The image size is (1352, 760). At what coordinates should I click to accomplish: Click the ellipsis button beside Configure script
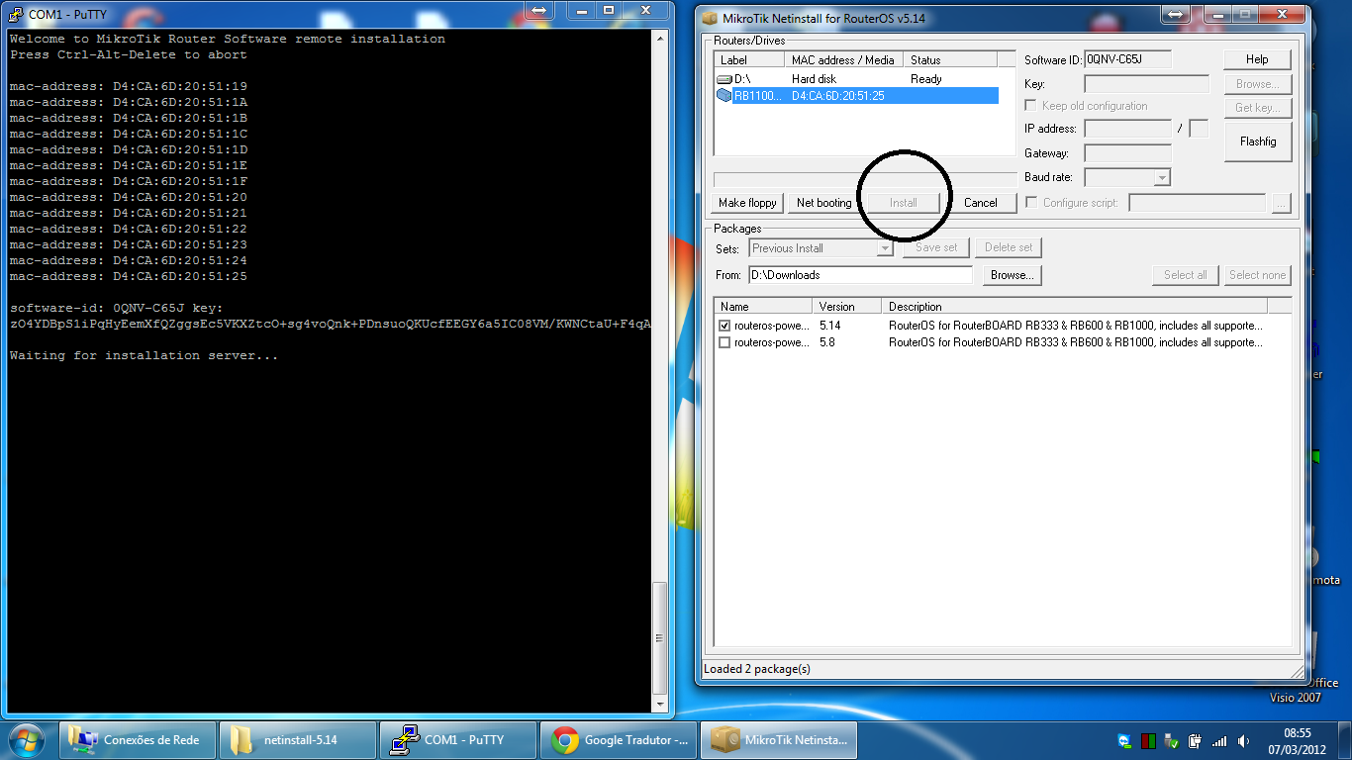(x=1282, y=203)
